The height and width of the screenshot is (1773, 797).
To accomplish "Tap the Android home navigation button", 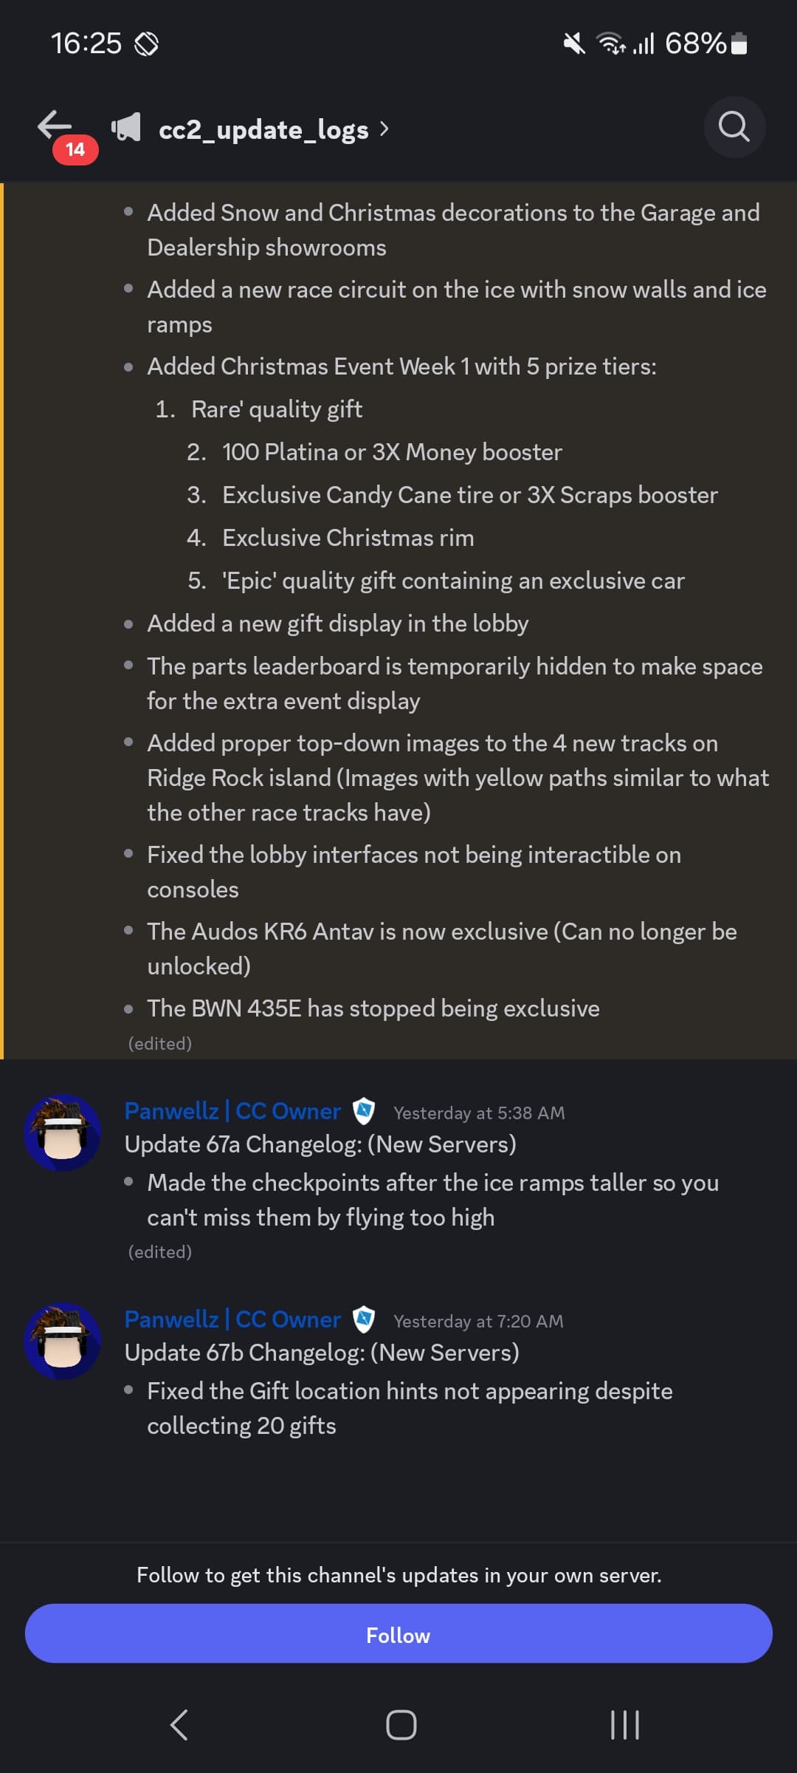I will point(401,1725).
